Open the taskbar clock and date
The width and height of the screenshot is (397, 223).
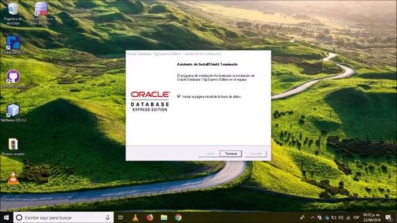[372, 217]
